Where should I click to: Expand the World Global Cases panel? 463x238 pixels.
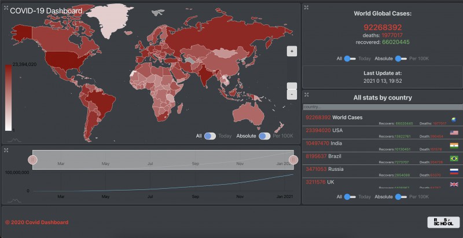click(x=306, y=8)
